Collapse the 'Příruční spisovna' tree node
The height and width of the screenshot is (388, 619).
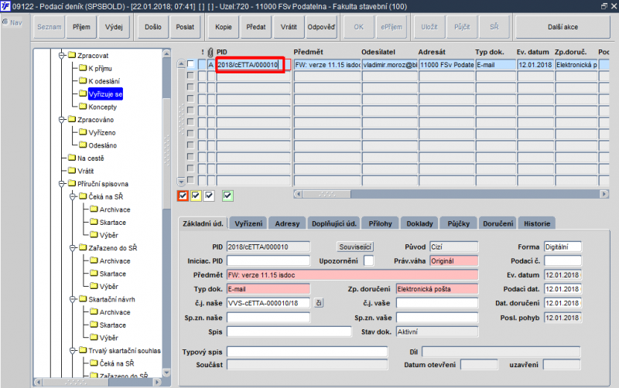(62, 184)
